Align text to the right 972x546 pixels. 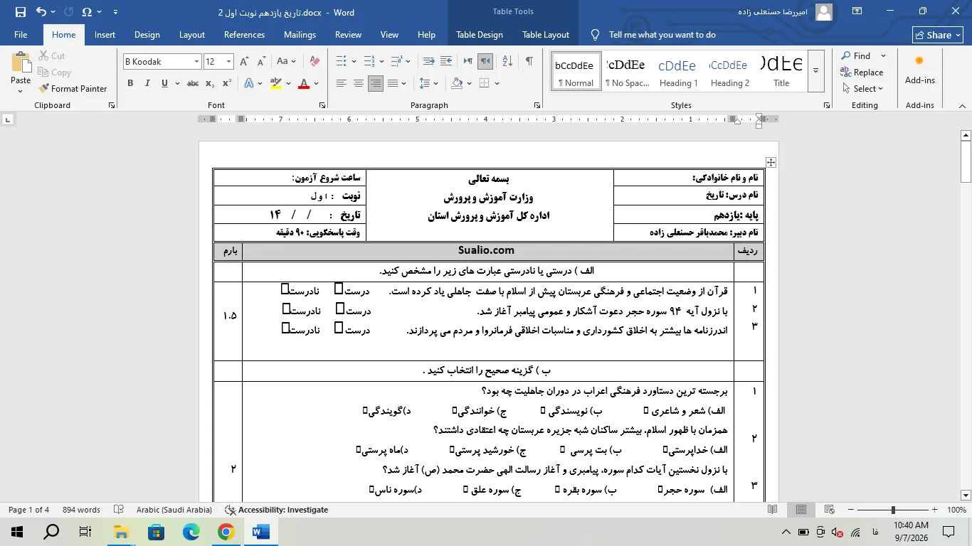coord(376,83)
